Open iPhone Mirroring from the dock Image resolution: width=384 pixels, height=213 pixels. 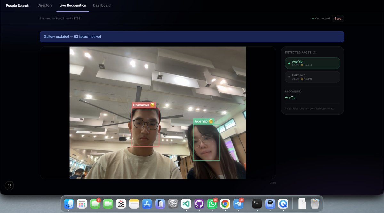(160, 203)
